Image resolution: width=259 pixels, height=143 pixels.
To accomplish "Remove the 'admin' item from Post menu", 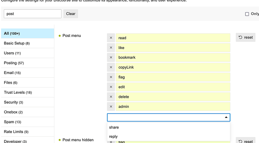I will click(x=111, y=106).
